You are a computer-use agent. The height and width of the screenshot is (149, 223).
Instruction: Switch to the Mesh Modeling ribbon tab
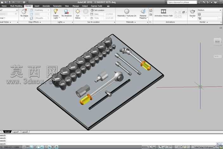pos(16,6)
